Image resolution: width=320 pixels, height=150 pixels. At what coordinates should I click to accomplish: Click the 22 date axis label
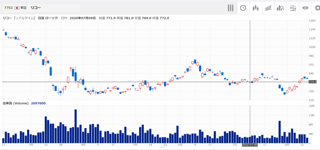coord(165,145)
